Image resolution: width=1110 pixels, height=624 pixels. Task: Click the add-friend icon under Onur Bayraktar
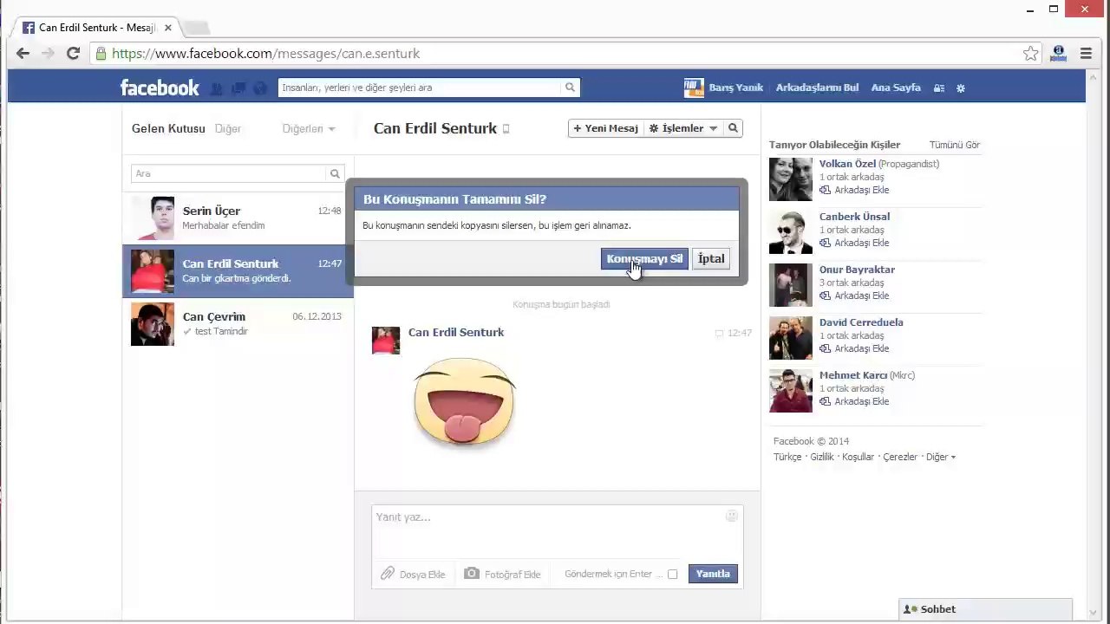[x=826, y=296]
